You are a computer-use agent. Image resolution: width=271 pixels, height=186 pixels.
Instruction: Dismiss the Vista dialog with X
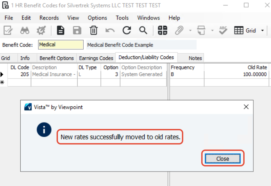pyautogui.click(x=246, y=107)
